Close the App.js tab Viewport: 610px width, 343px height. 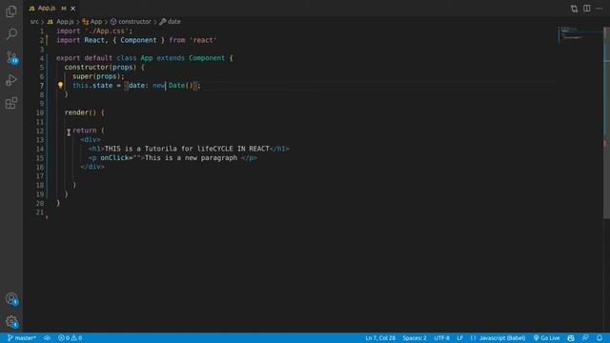[72, 9]
